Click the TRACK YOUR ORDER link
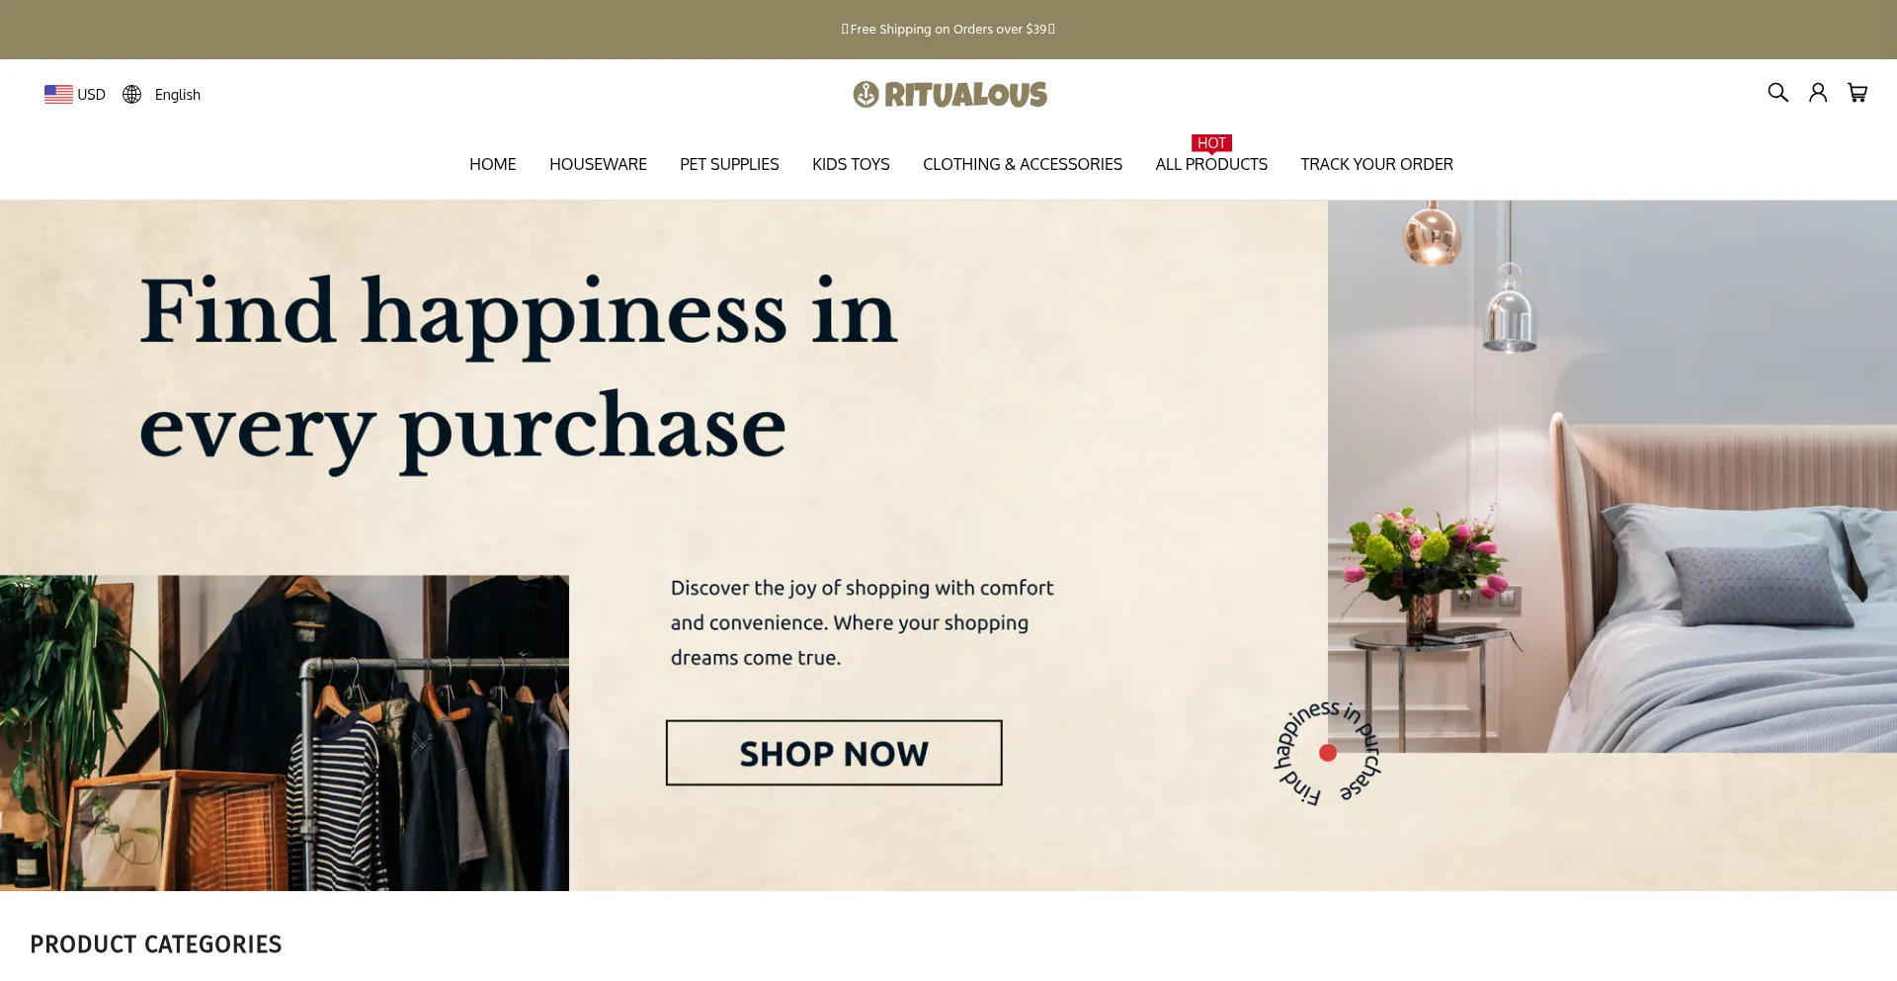1897x981 pixels. 1376,164
